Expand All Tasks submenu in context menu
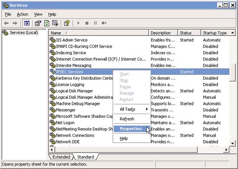 pyautogui.click(x=132, y=109)
